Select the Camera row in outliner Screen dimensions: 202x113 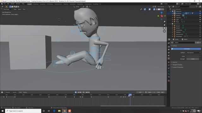178,15
